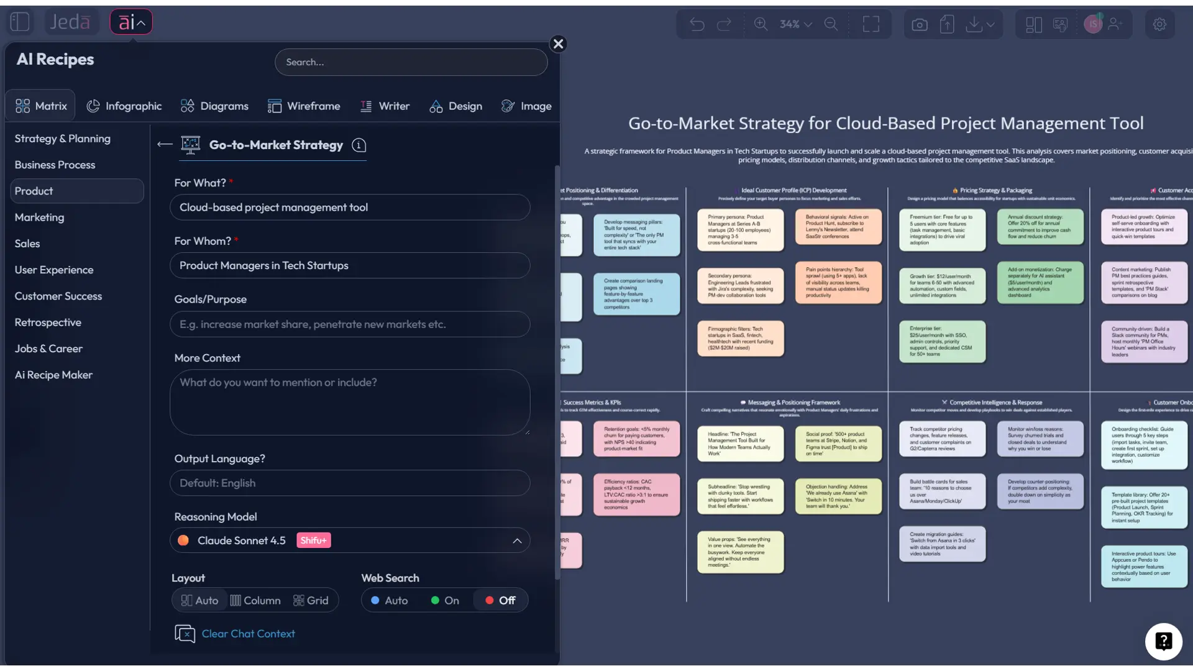1193x671 pixels.
Task: Select the Grid layout option
Action: click(x=311, y=600)
